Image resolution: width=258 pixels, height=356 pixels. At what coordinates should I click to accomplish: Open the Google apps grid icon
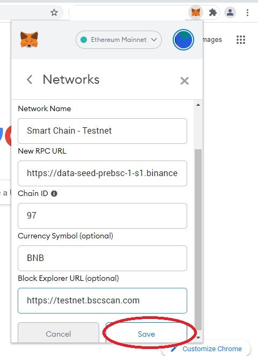click(240, 40)
